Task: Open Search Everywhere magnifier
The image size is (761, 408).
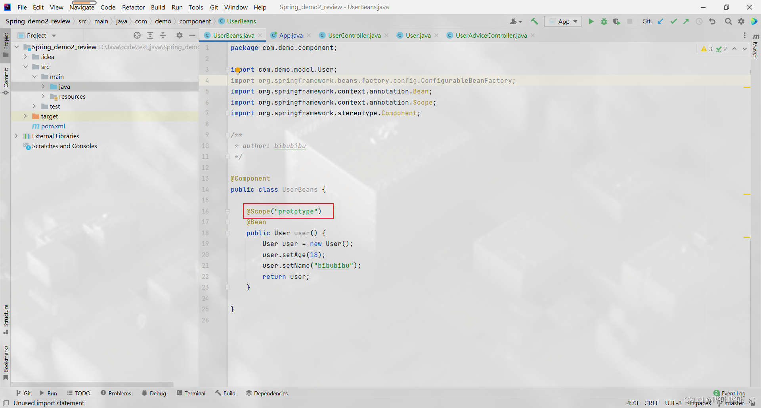Action: (728, 21)
